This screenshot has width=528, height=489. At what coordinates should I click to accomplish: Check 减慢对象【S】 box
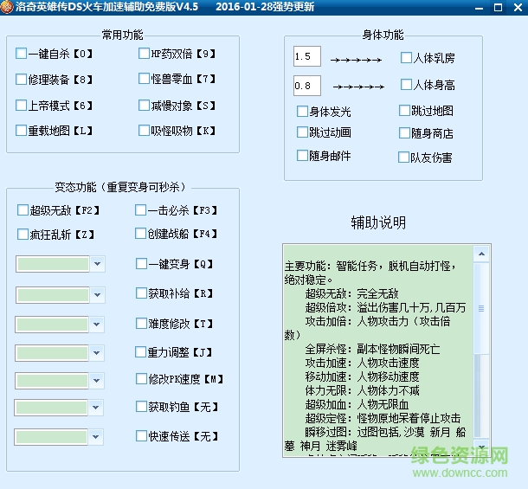pos(144,105)
